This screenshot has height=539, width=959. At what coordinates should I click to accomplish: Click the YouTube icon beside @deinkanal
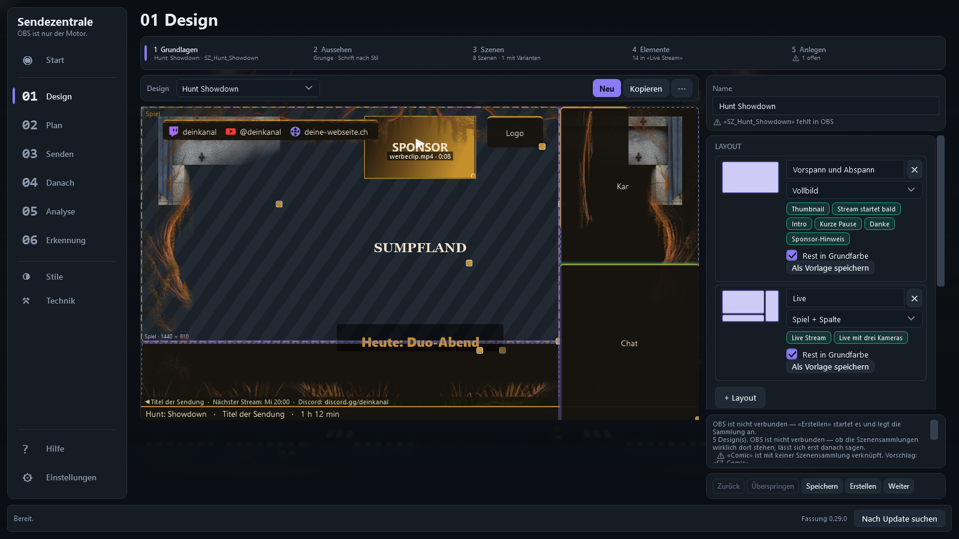click(x=231, y=132)
